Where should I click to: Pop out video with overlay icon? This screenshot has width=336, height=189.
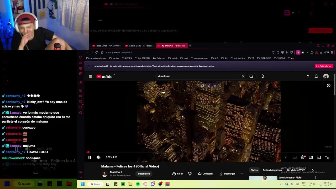(x=203, y=86)
